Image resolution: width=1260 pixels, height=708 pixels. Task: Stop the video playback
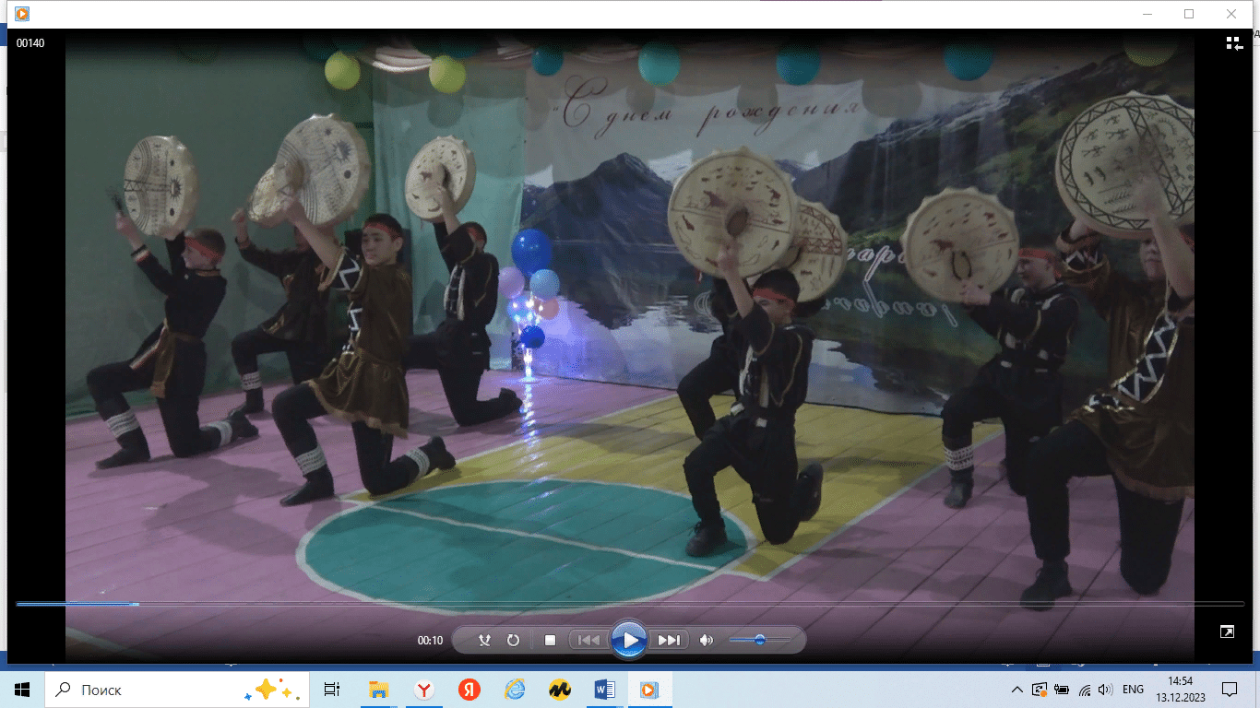tap(550, 640)
